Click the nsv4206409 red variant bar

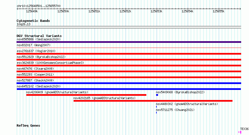point(86,95)
